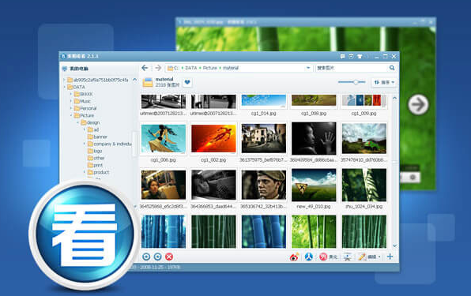This screenshot has height=296, width=471.
Task: Click next image arrow in viewer window
Action: tap(418, 104)
